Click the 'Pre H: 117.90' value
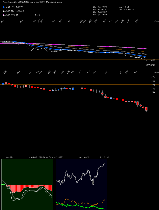This screenshot has width=159, height=210. (x=100, y=9)
